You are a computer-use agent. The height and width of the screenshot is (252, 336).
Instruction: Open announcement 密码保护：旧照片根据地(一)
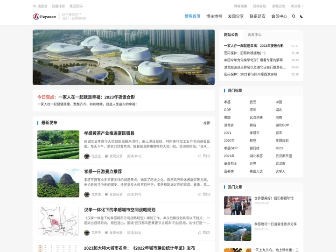pyautogui.click(x=245, y=53)
